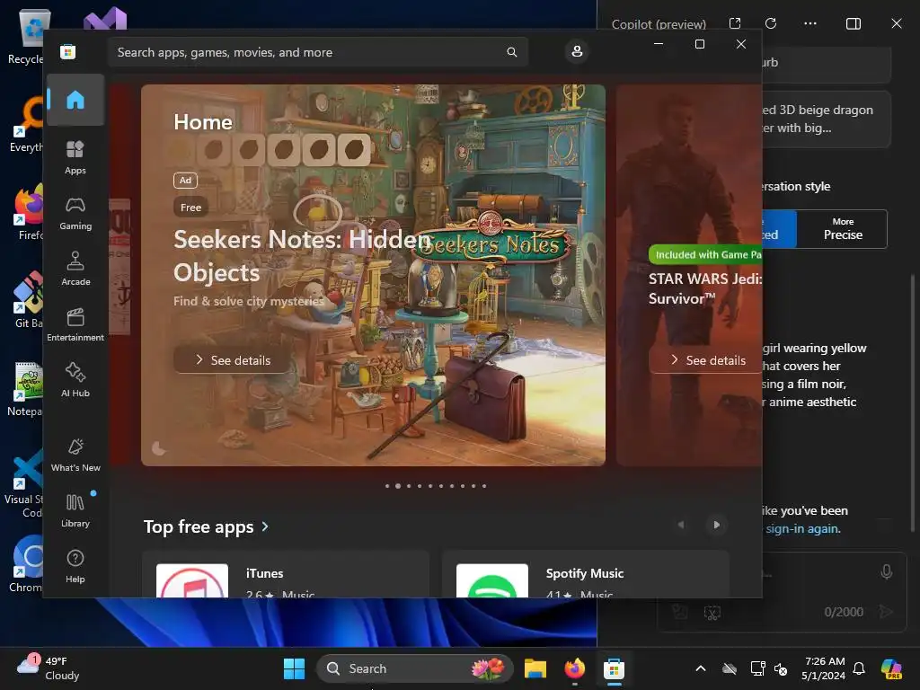
Task: Click the Seekers Notes banner image
Action: click(373, 275)
